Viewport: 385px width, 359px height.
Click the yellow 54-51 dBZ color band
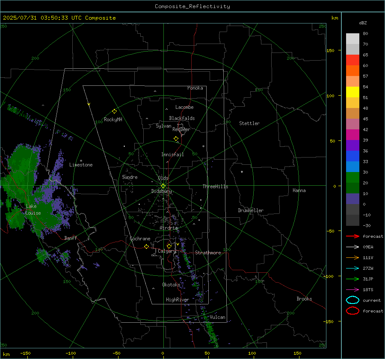[x=352, y=92]
